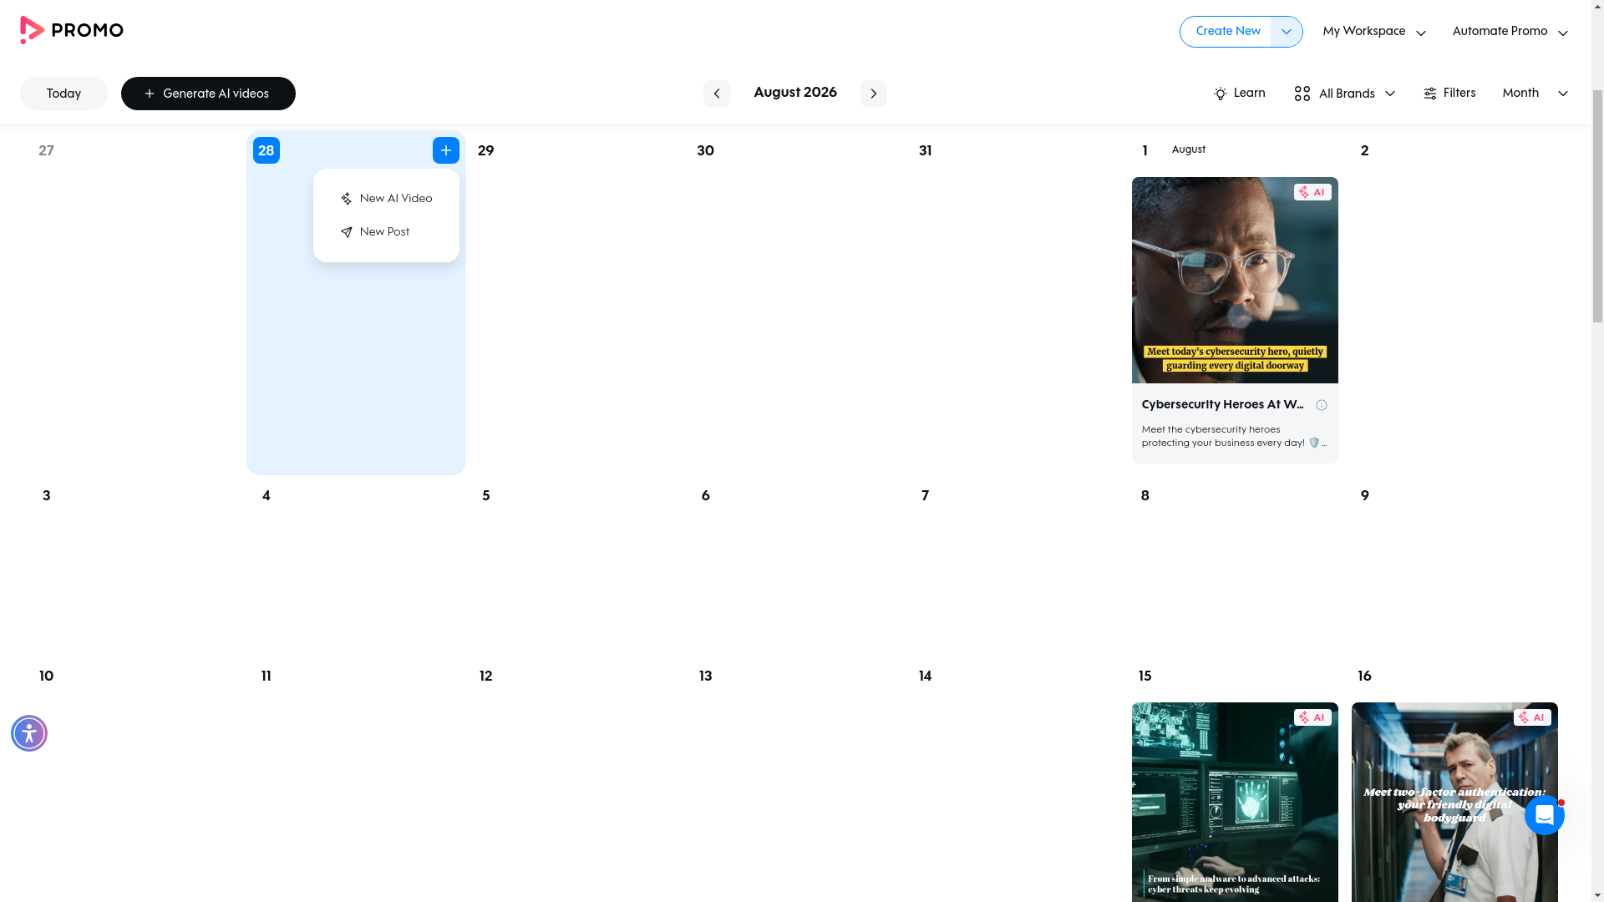Click the Promo logo
The height and width of the screenshot is (902, 1604).
pos(72,30)
